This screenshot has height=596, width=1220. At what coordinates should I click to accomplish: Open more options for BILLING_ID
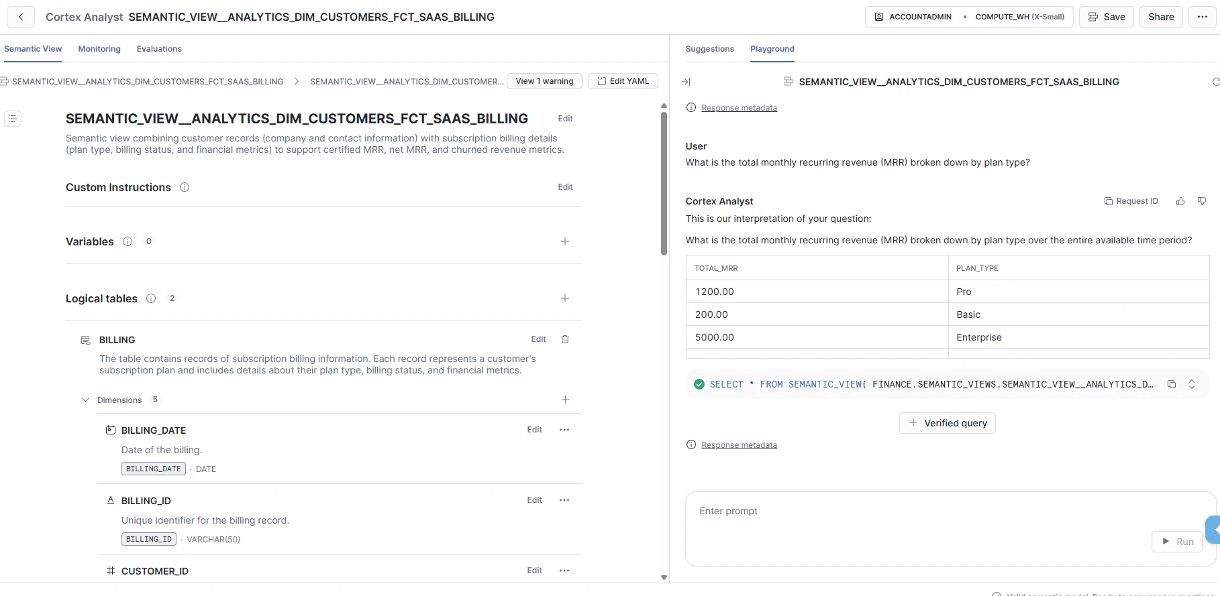click(x=564, y=500)
